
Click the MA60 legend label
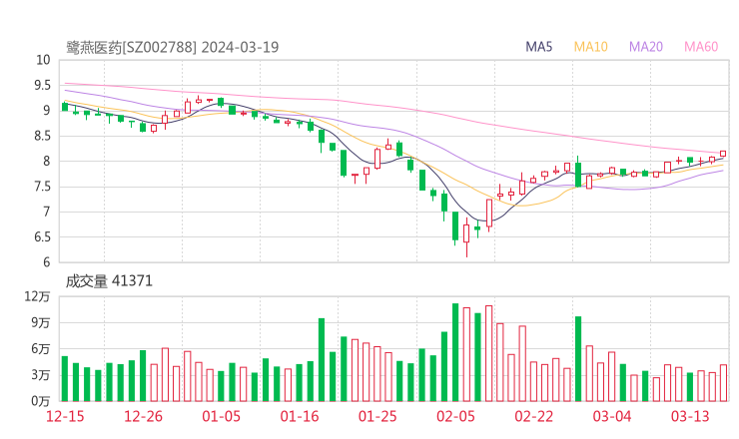tap(701, 47)
